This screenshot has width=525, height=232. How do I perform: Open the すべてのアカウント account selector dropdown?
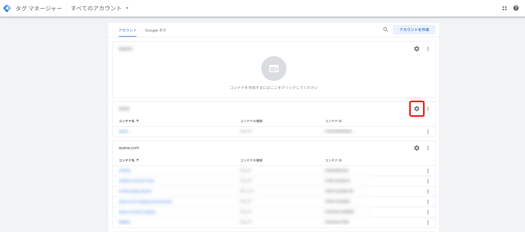coord(100,8)
